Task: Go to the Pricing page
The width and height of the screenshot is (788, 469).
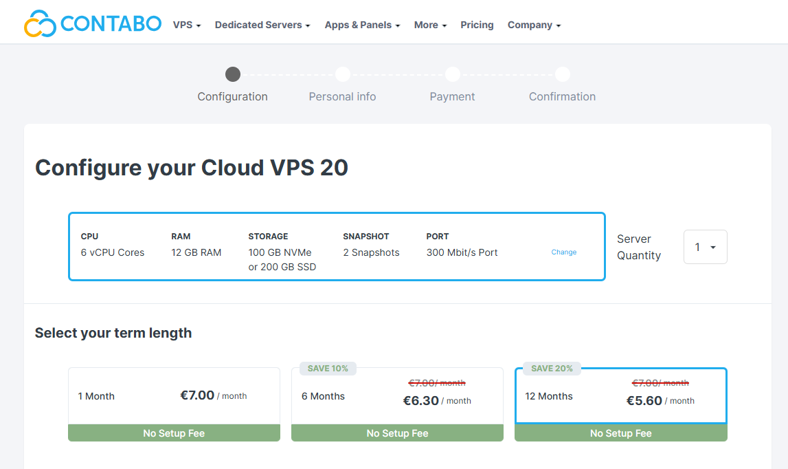Action: click(477, 25)
